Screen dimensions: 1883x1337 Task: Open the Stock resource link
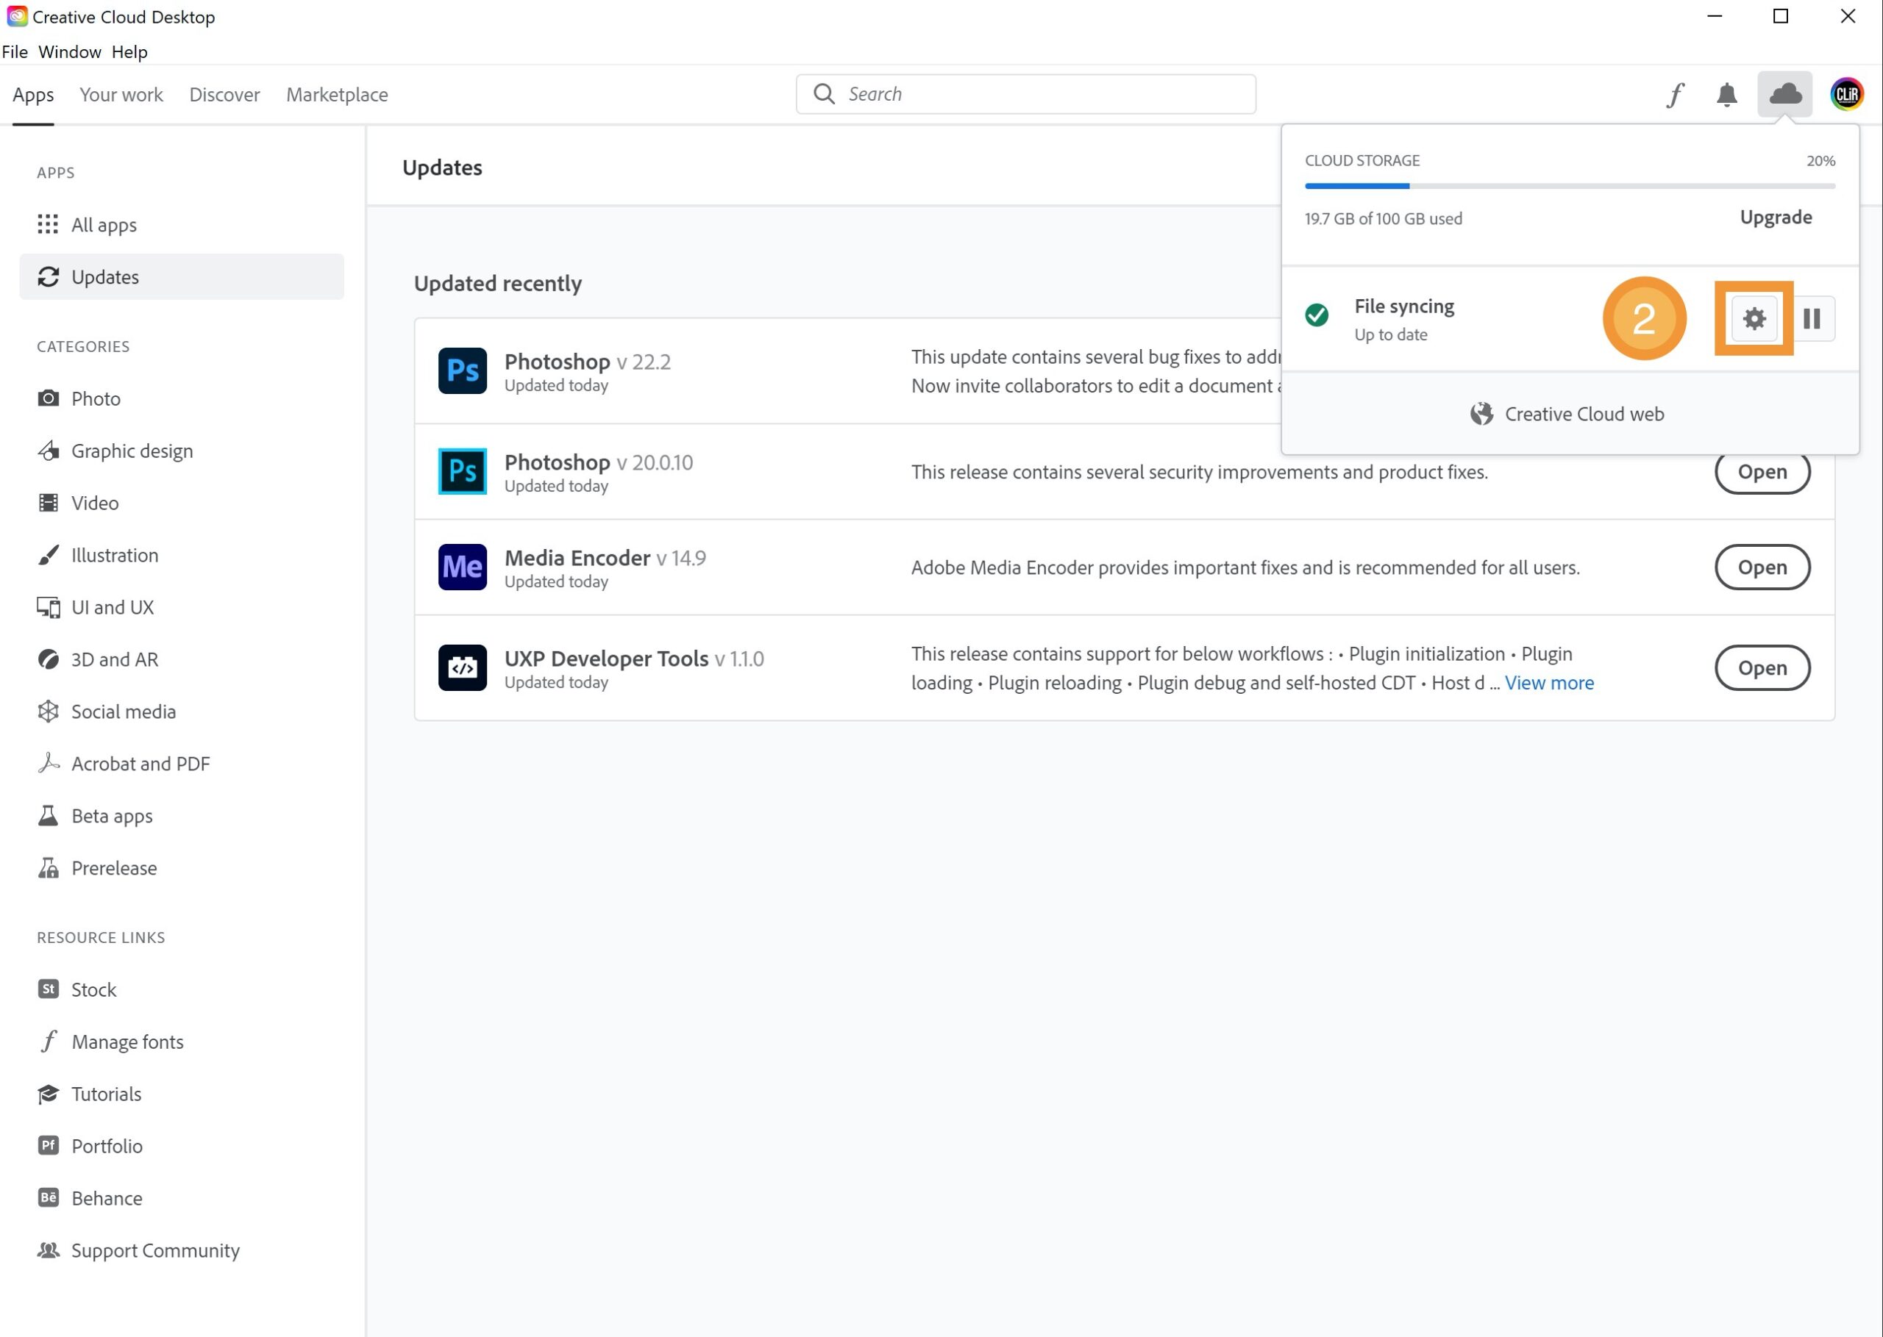click(181, 989)
